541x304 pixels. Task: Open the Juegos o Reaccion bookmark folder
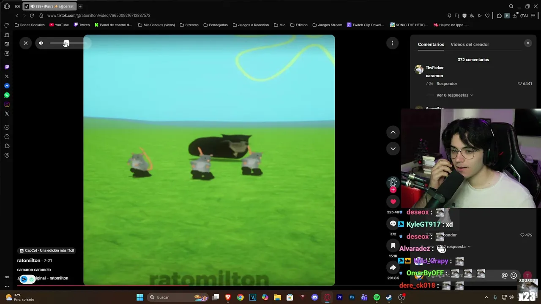click(251, 25)
